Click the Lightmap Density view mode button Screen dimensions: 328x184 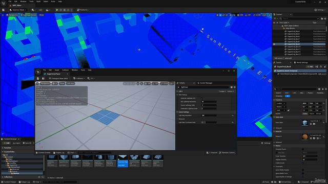(29, 15)
